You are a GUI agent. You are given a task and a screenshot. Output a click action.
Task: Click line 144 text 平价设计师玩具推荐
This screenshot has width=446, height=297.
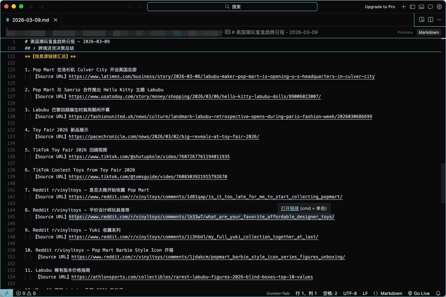pos(109,210)
